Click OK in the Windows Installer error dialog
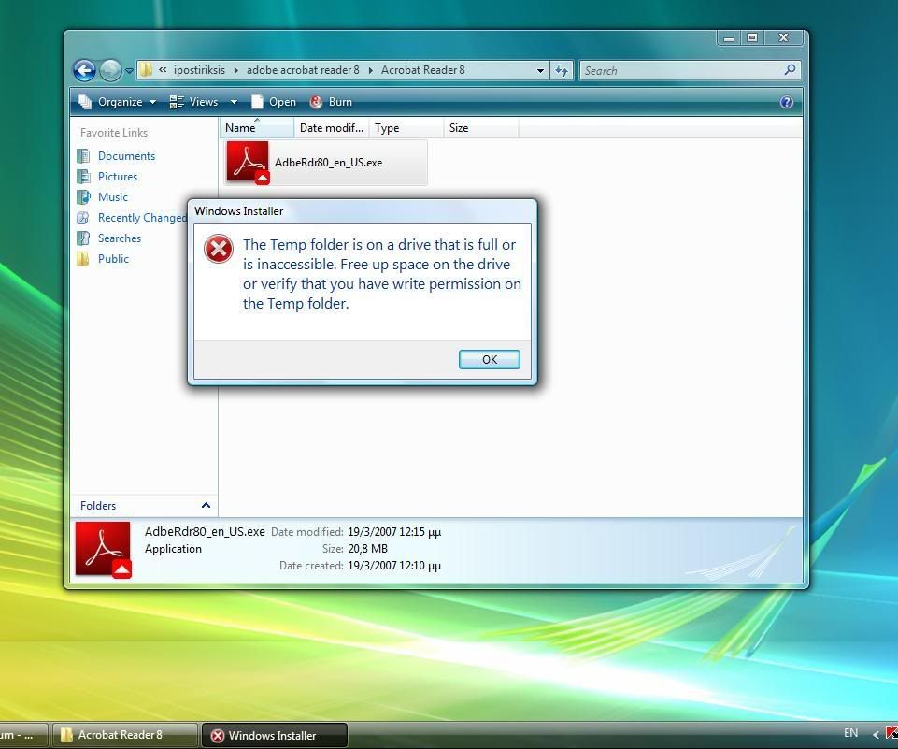The width and height of the screenshot is (898, 749). point(489,360)
